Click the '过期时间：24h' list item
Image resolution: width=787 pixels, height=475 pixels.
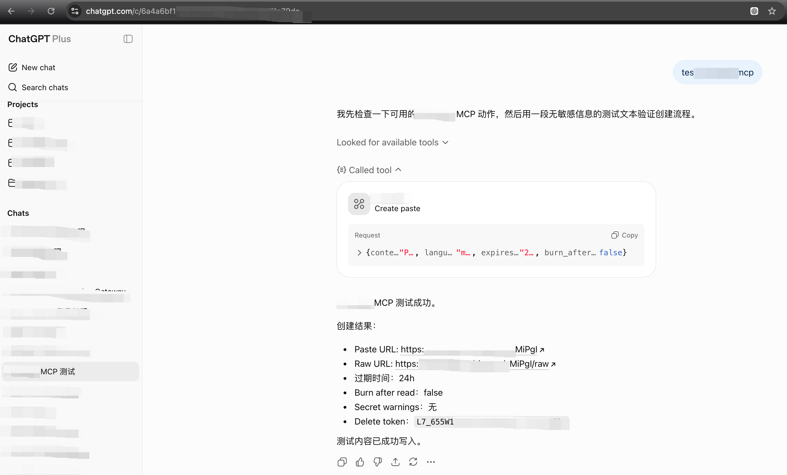[x=384, y=378]
